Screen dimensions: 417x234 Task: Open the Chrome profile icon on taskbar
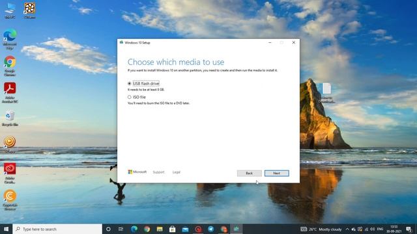[x=223, y=229]
